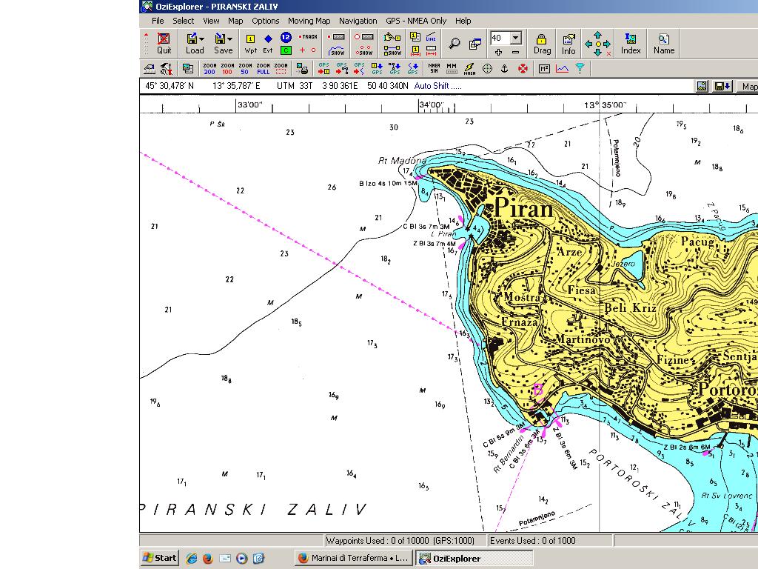Click the red lifebuoy man overboard icon
The height and width of the screenshot is (569, 758).
[x=523, y=69]
